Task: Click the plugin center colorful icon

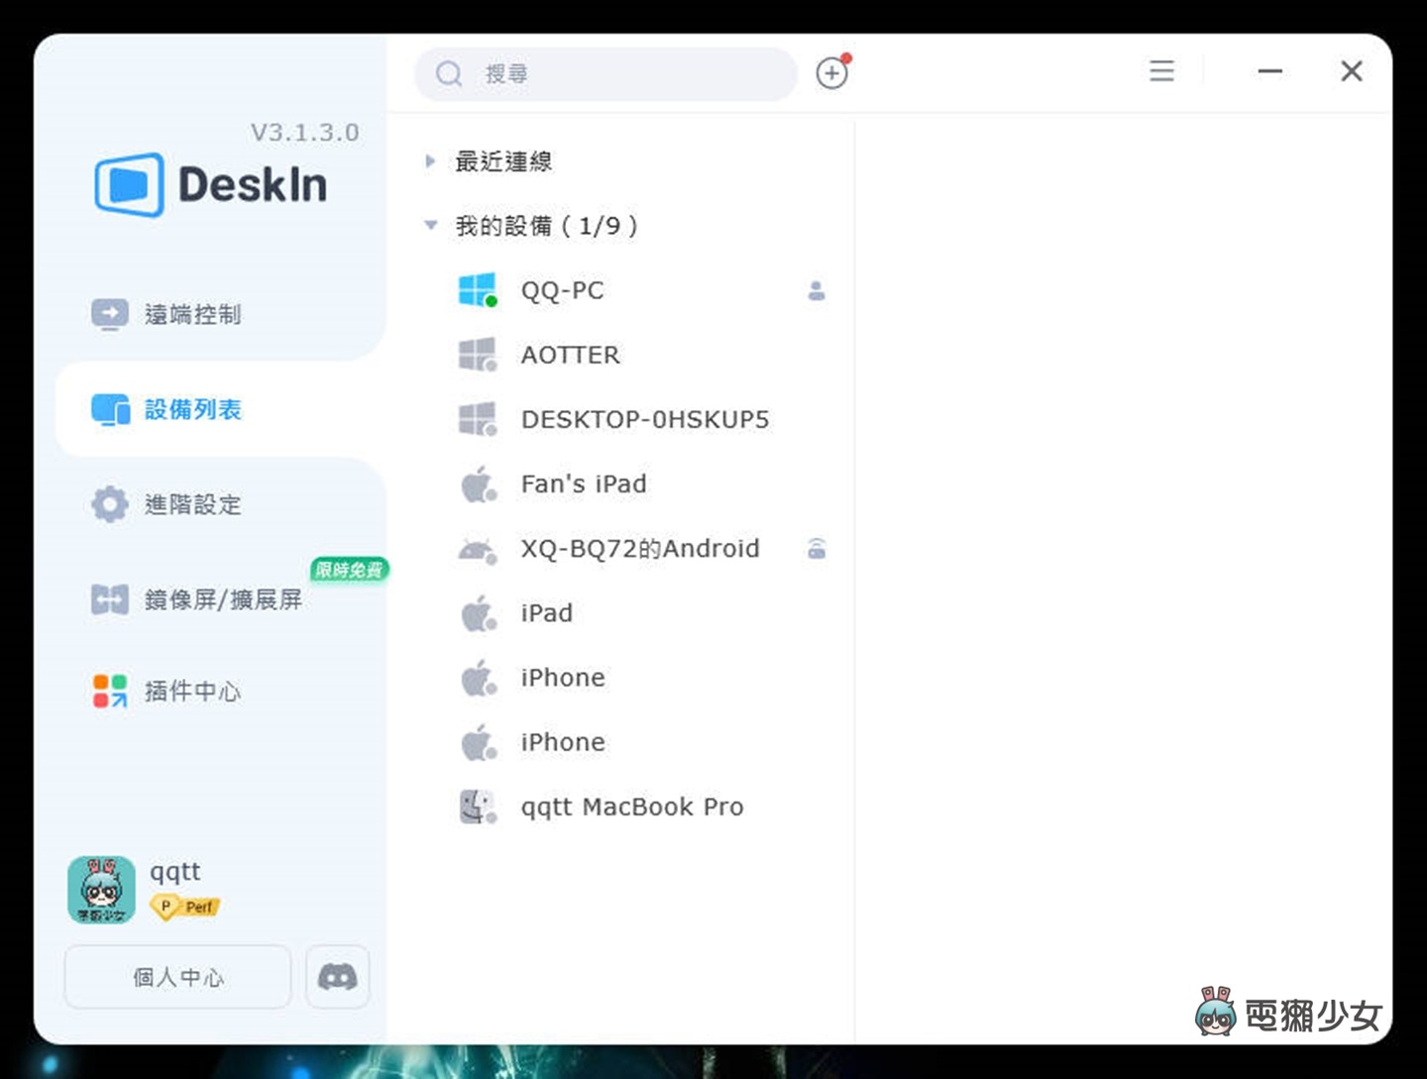Action: click(x=110, y=691)
